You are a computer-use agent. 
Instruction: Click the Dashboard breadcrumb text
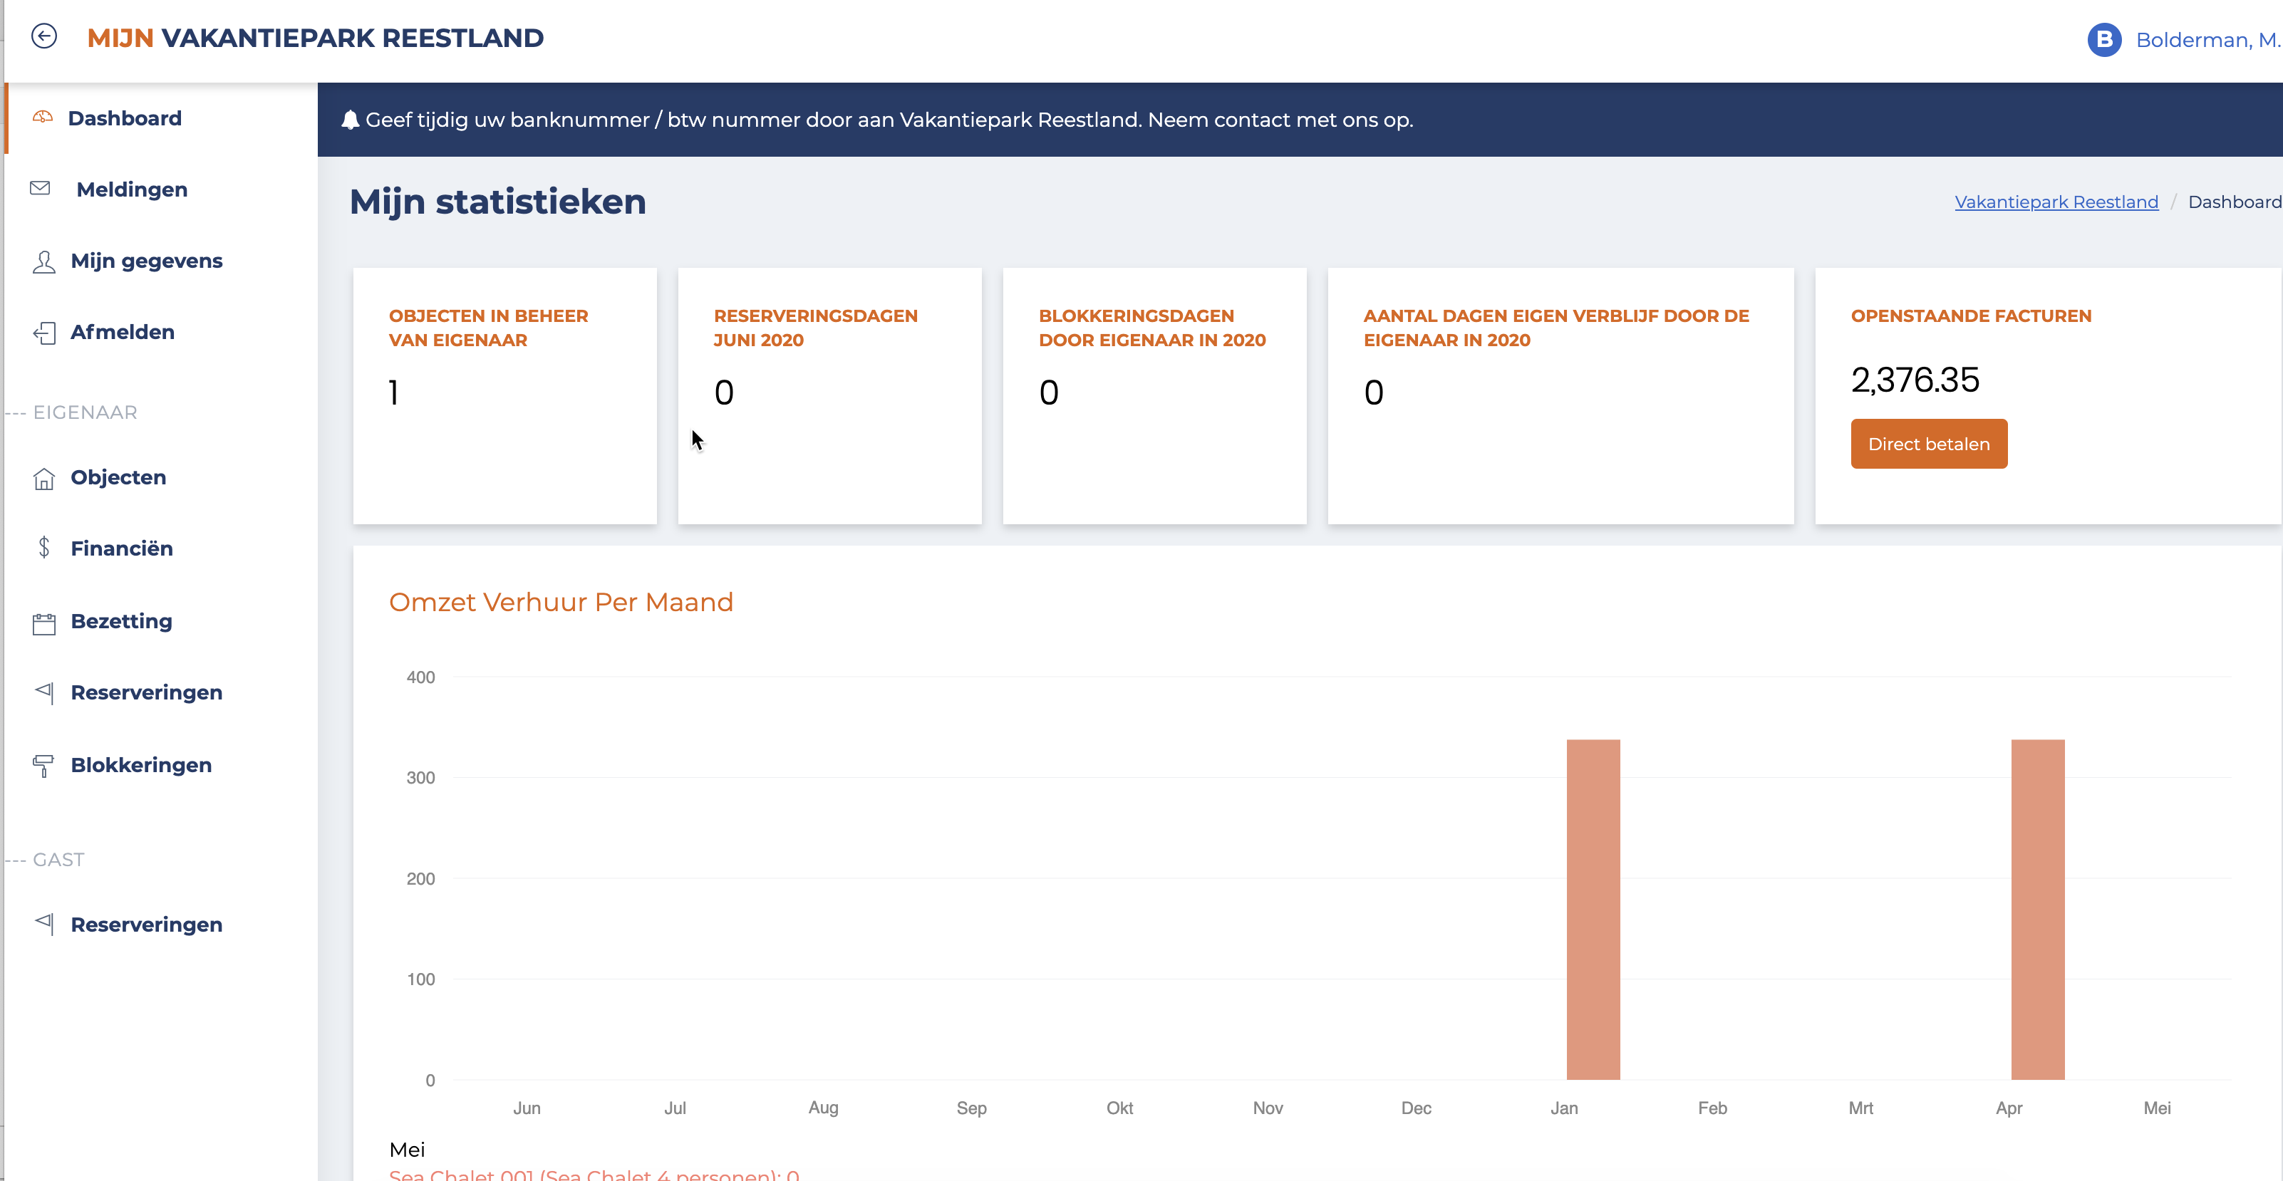(x=2235, y=202)
